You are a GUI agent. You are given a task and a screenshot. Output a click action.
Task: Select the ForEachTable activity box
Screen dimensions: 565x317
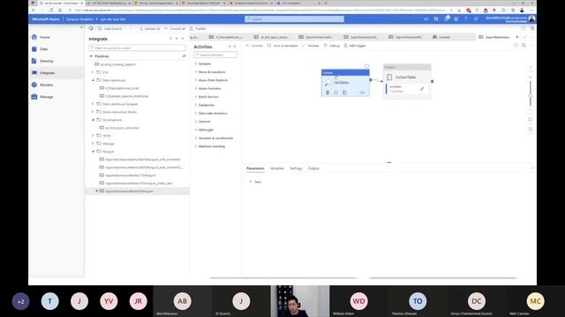tap(407, 81)
